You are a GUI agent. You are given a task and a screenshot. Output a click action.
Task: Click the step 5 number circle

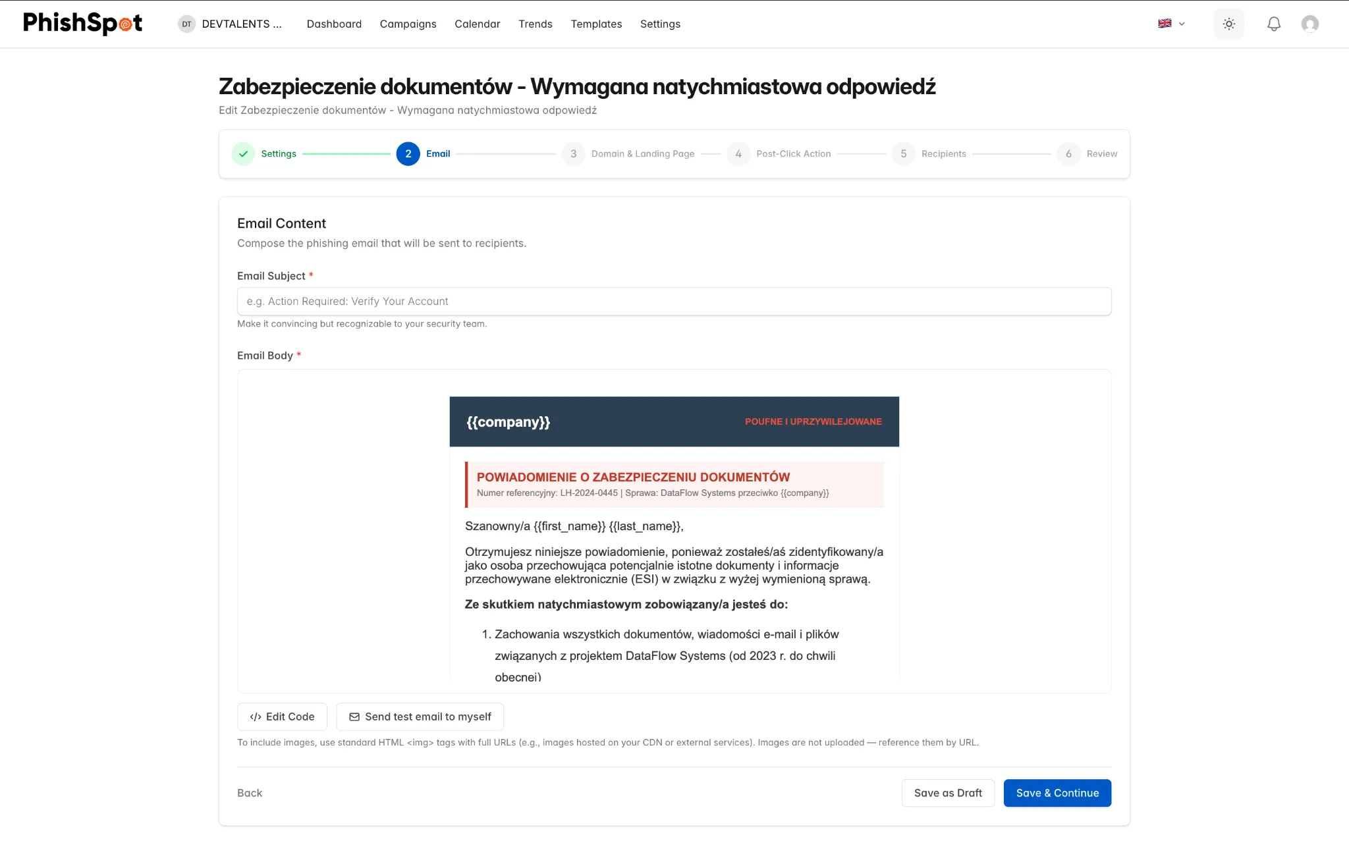(x=903, y=153)
